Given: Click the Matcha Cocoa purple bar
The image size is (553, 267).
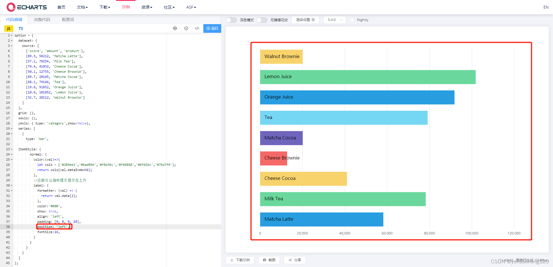Looking at the screenshot, I should click(281, 138).
